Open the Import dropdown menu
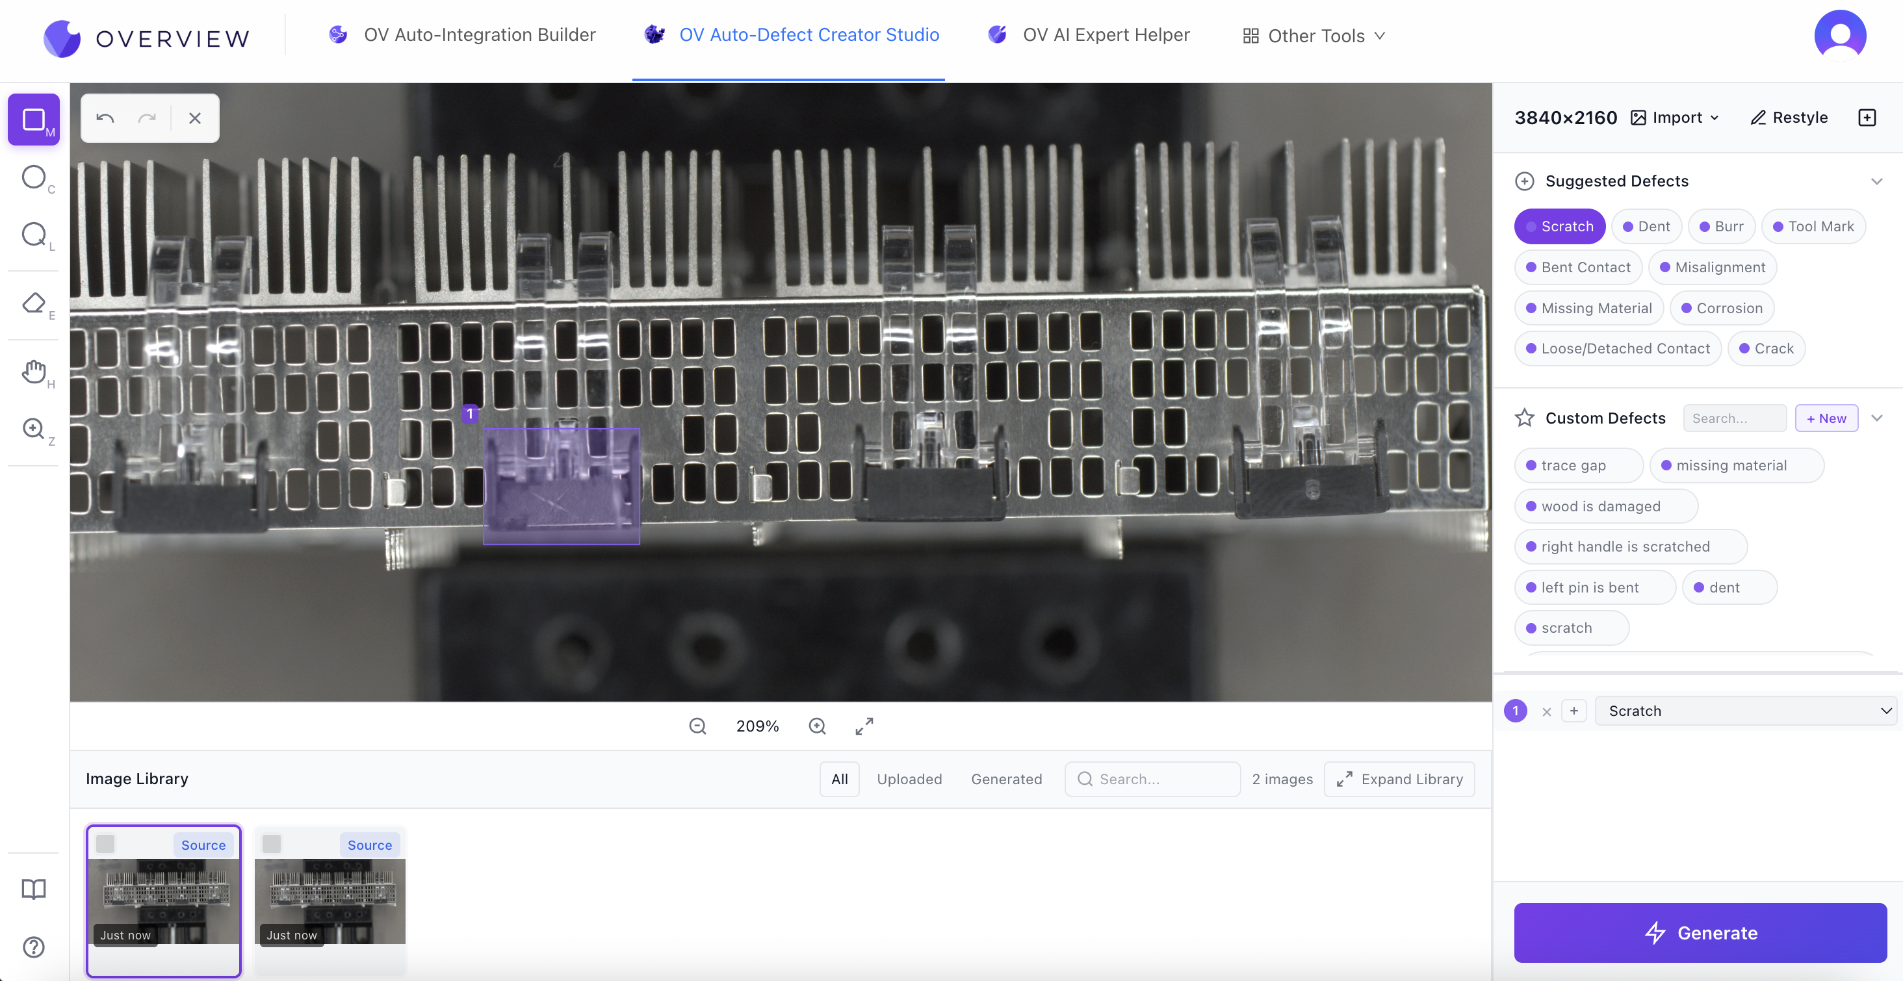Screen dimensions: 1903x981 click(1676, 118)
